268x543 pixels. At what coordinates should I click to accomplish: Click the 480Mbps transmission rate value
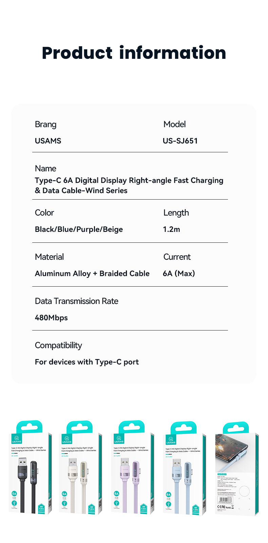[x=51, y=318]
